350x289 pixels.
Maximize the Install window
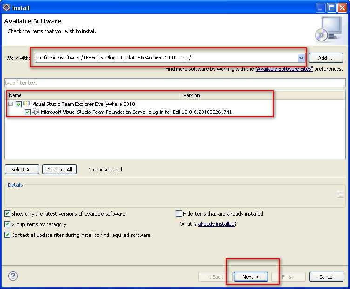coord(331,8)
